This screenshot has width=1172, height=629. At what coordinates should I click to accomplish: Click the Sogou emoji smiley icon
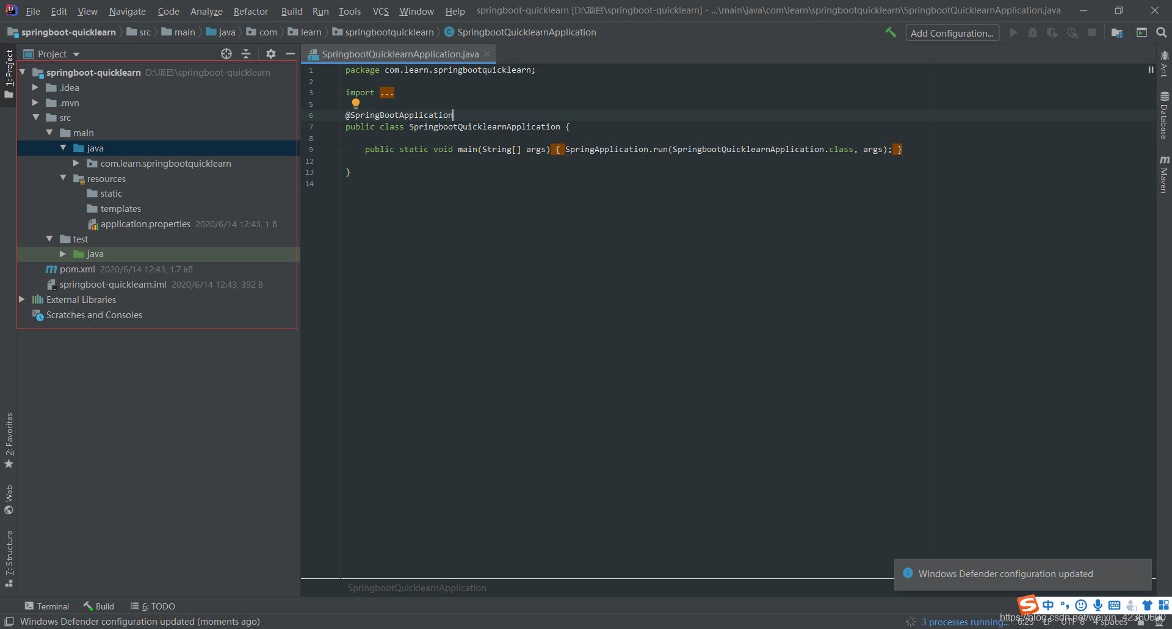[1081, 605]
